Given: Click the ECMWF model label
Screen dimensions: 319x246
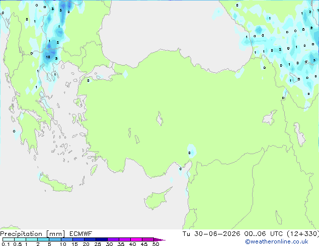Looking at the screenshot, I should click(81, 234).
